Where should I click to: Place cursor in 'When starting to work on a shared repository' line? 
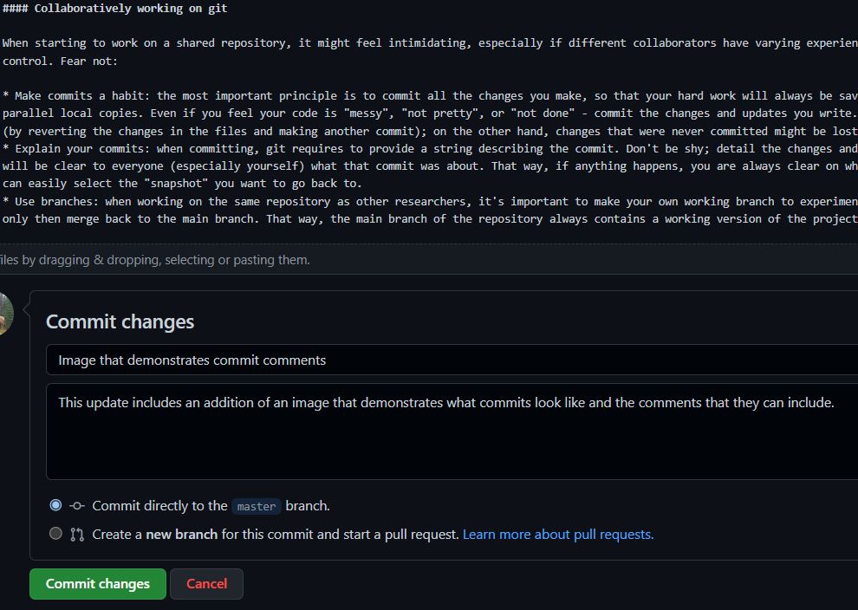click(429, 43)
